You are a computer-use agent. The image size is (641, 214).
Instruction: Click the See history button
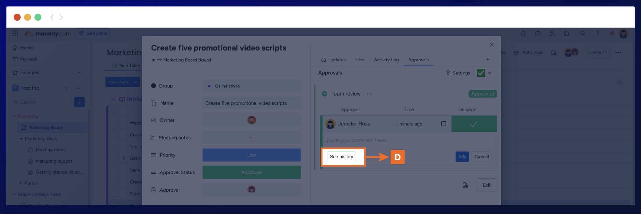[x=341, y=157]
